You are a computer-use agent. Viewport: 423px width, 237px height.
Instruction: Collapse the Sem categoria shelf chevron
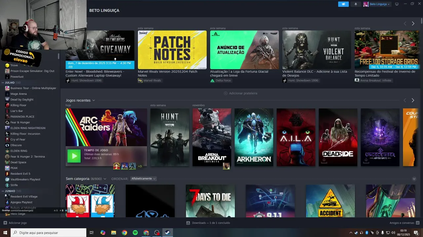pos(414,179)
